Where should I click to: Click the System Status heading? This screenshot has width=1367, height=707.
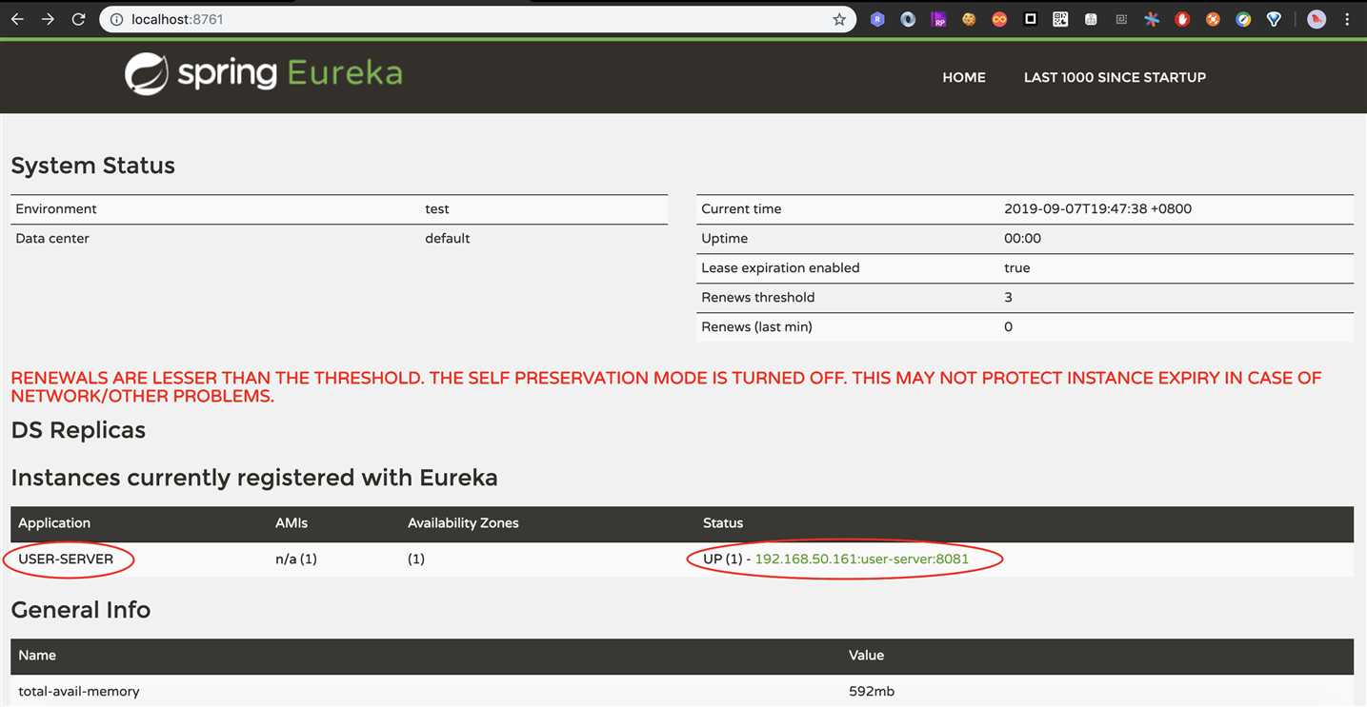point(92,166)
